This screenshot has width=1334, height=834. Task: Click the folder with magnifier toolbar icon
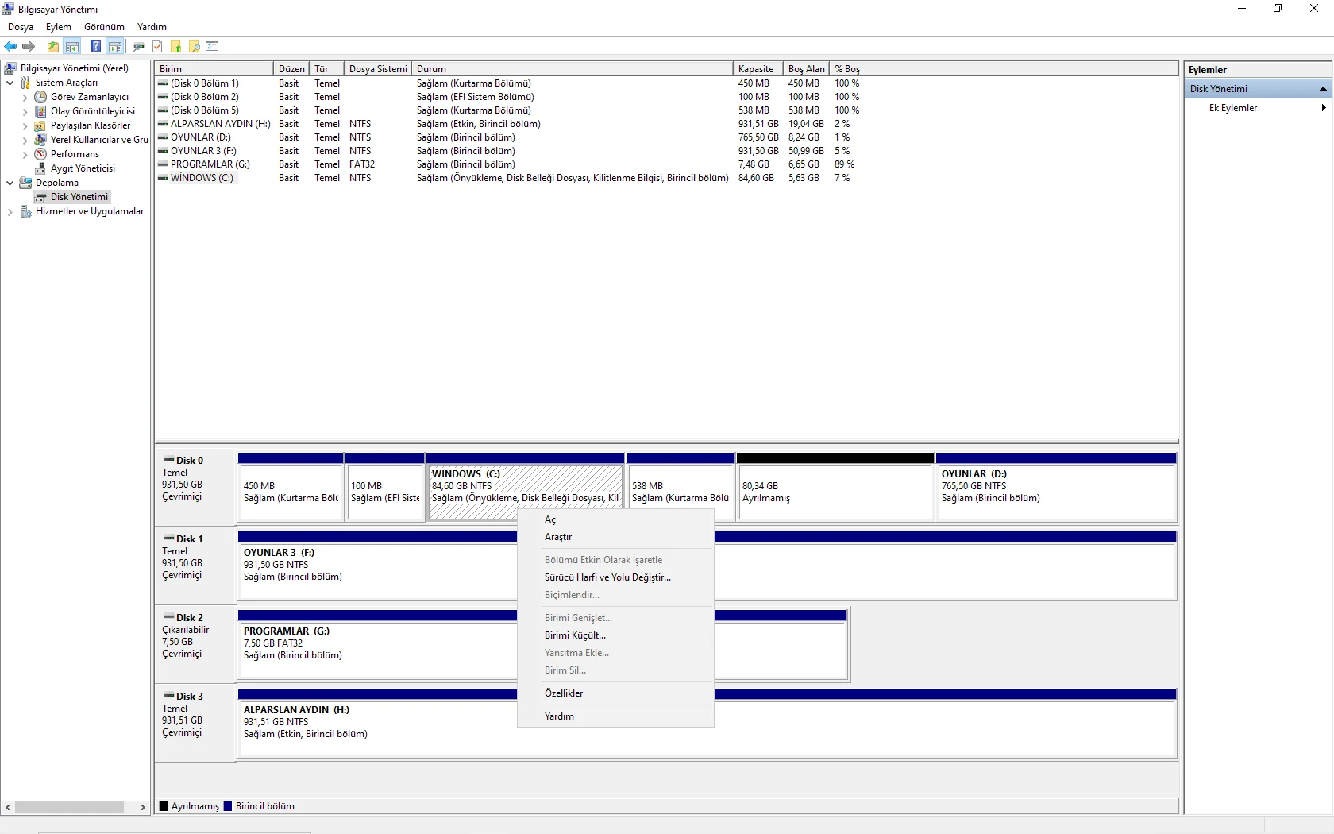pyautogui.click(x=195, y=46)
